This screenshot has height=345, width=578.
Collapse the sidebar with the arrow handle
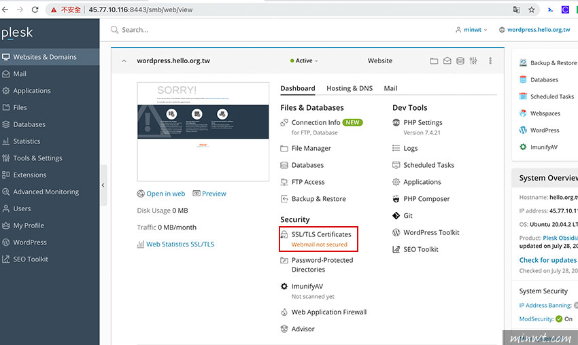pos(103,185)
